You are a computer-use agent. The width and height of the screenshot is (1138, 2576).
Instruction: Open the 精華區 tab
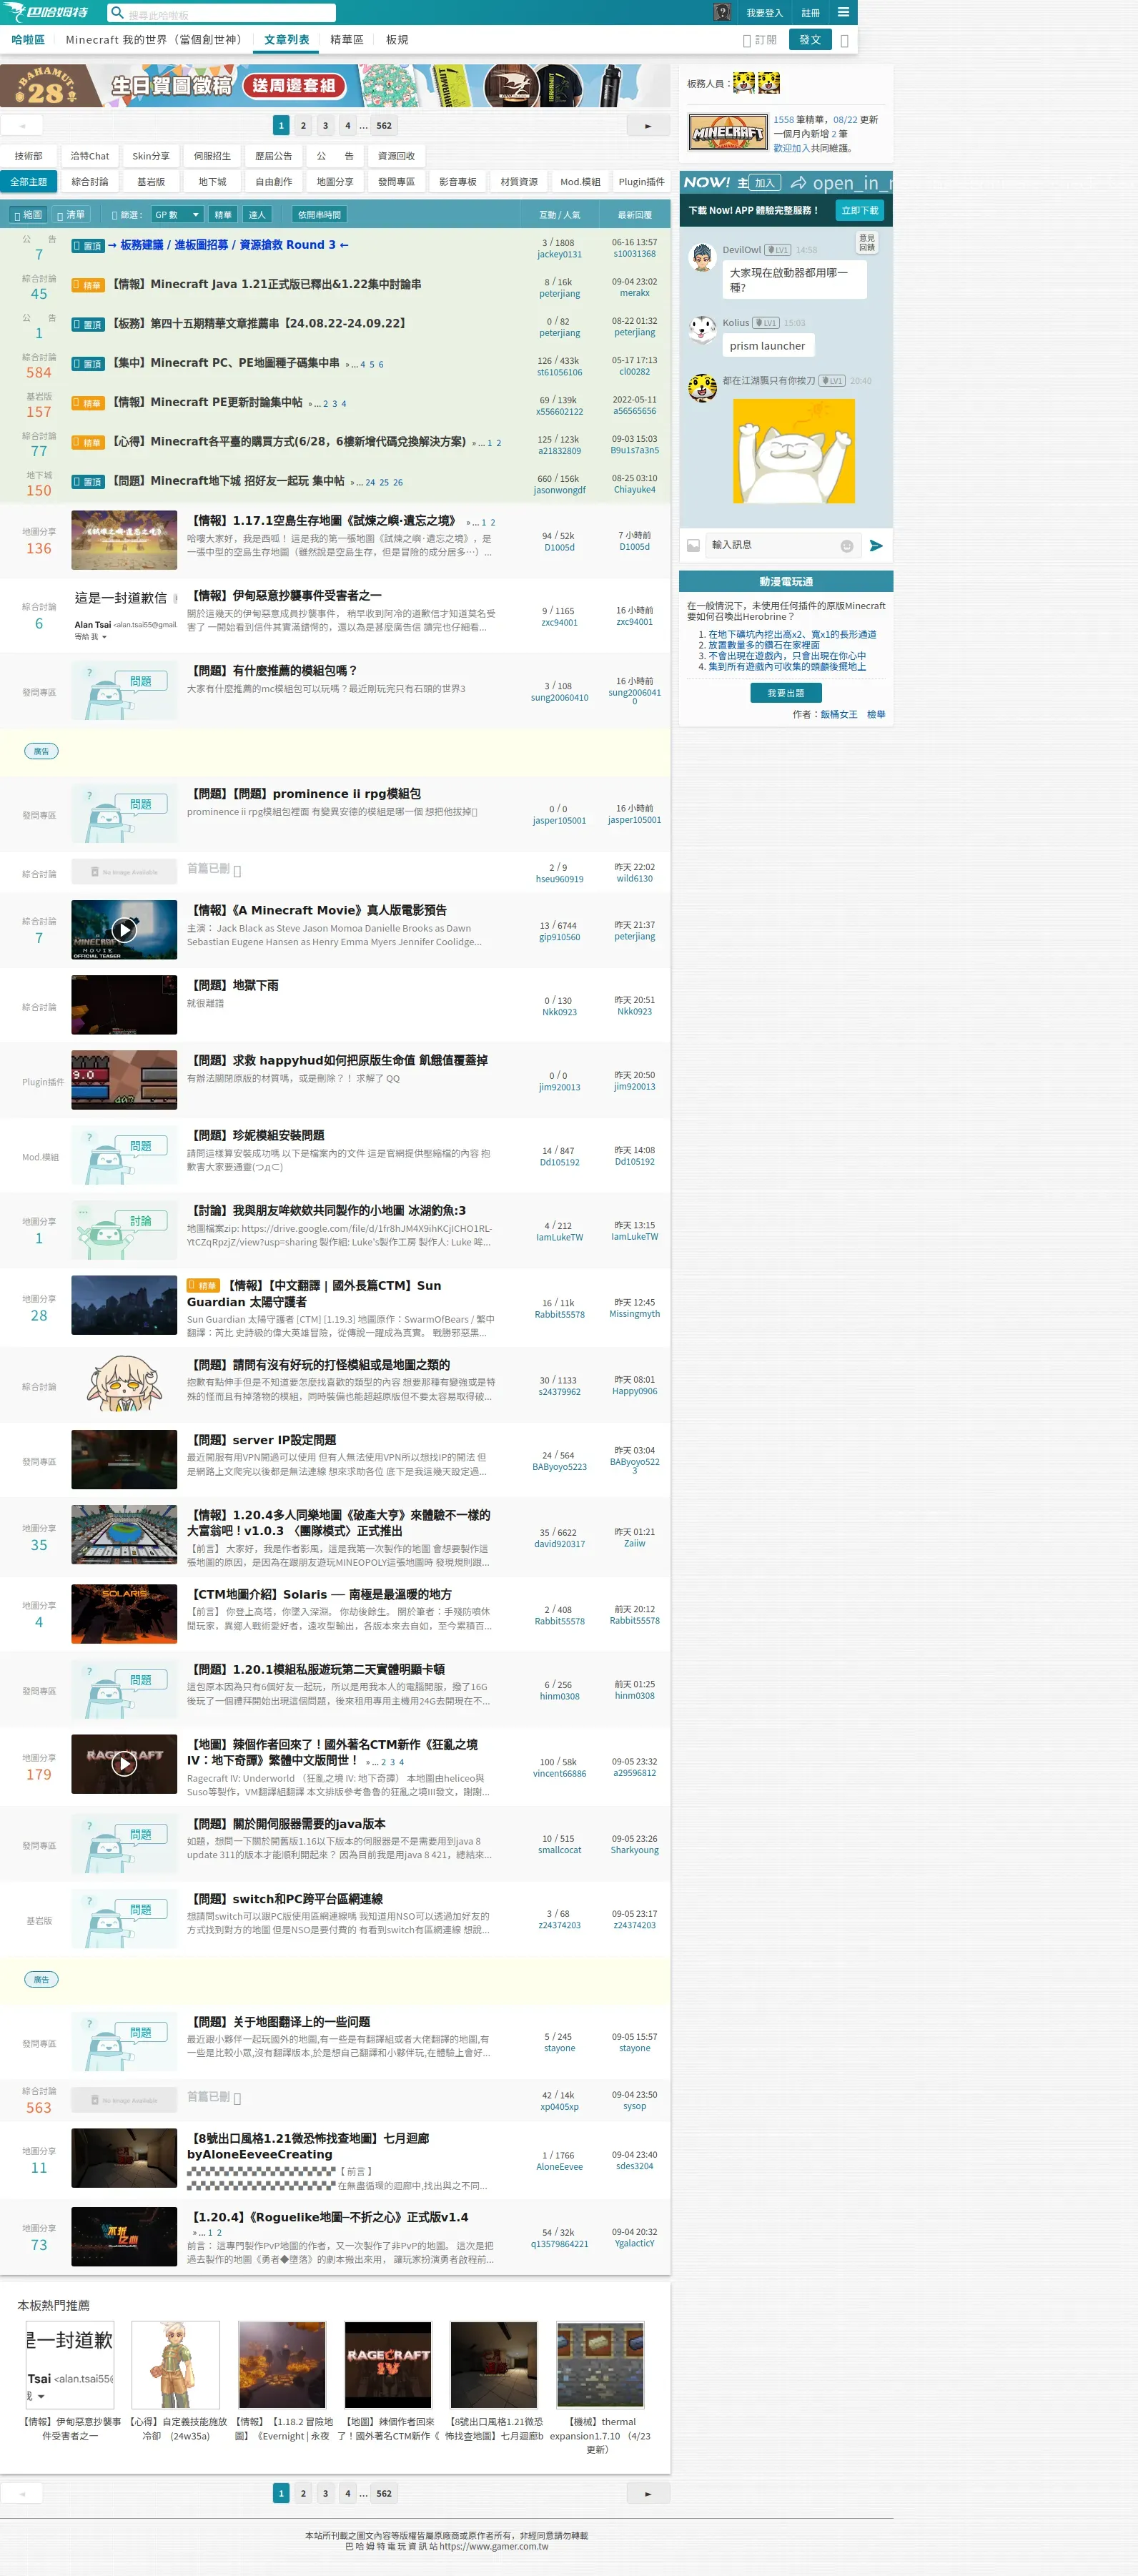[x=347, y=40]
